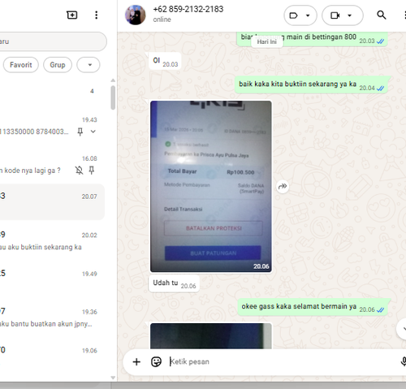The width and height of the screenshot is (406, 389).
Task: Expand the chevron on the 19.43 chat
Action: point(93,132)
